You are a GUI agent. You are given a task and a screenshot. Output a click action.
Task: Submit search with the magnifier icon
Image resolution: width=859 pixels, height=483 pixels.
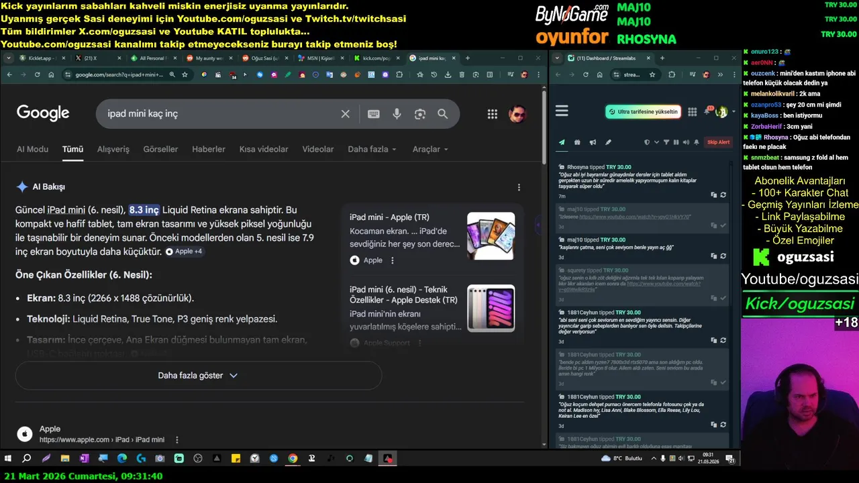pyautogui.click(x=443, y=114)
